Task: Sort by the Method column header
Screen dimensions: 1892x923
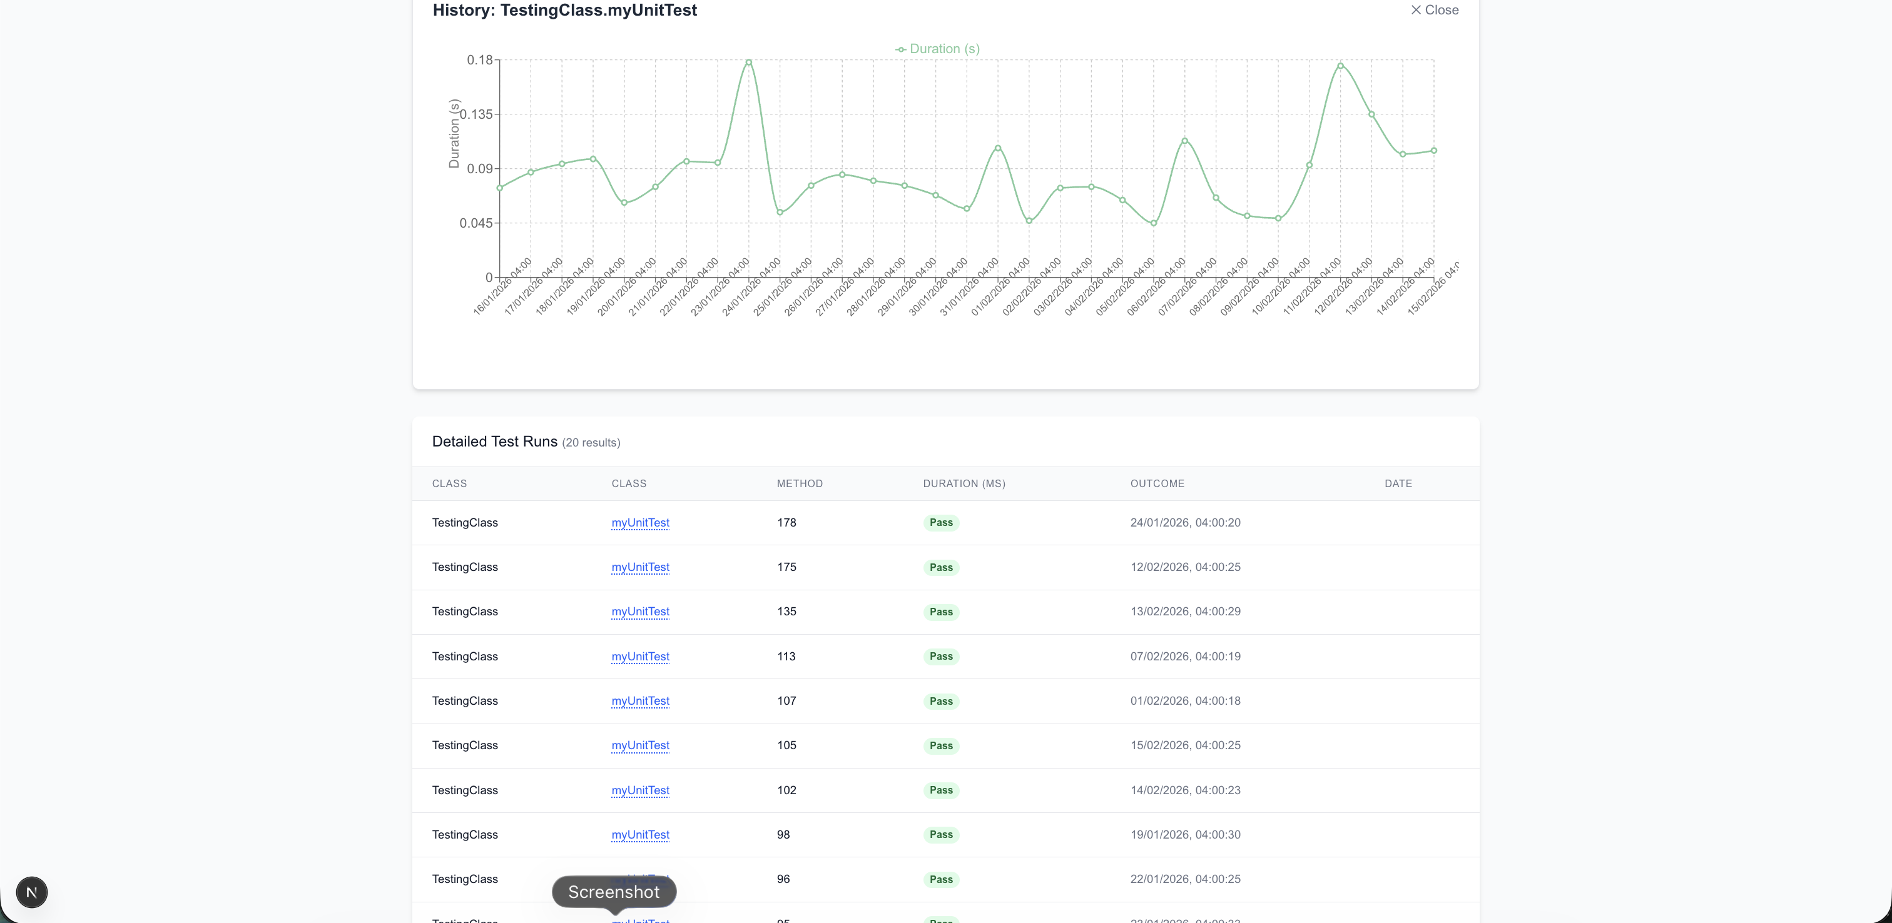Action: tap(799, 484)
